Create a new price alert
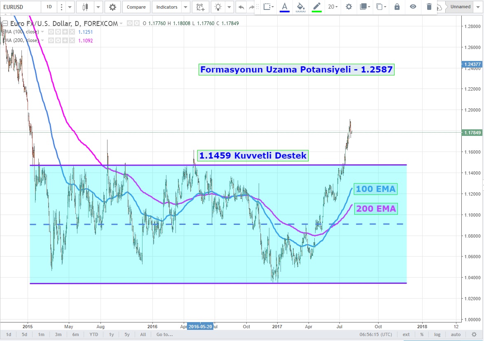The image size is (484, 341). 200,7
